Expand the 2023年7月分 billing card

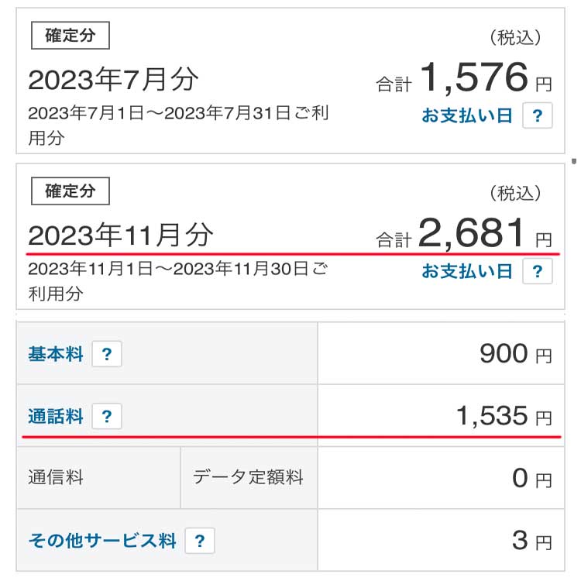pos(290,81)
